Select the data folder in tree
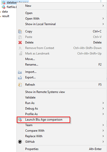The width and height of the screenshot is (107, 152). (x=5, y=12)
